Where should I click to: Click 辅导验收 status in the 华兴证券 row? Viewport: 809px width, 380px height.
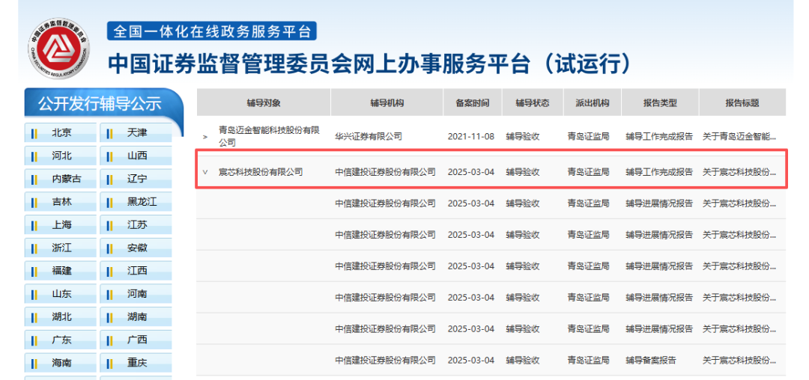[523, 137]
